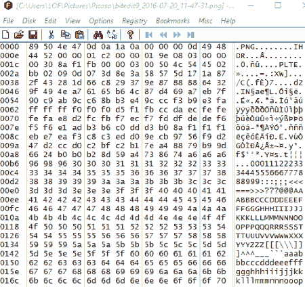This screenshot has width=305, height=287.
Task: Click the find and replace icon
Action: (112, 35)
